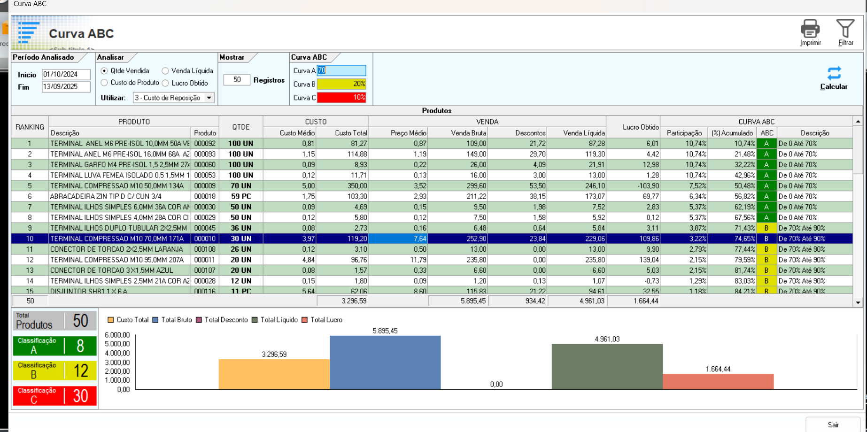The image size is (867, 432).
Task: Click the red Classificação C counter tile
Action: tap(54, 396)
